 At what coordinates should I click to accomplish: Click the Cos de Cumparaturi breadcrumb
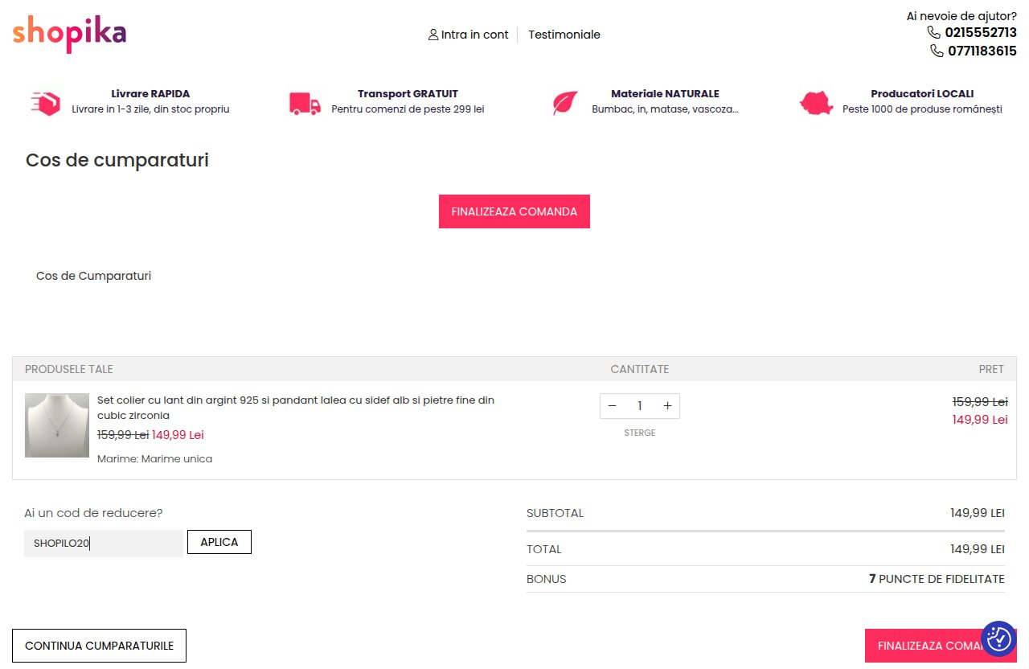point(93,276)
